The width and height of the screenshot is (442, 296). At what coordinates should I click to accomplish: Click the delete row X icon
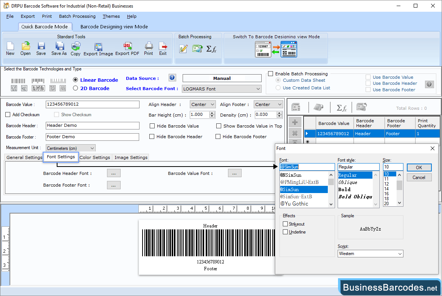(x=295, y=133)
